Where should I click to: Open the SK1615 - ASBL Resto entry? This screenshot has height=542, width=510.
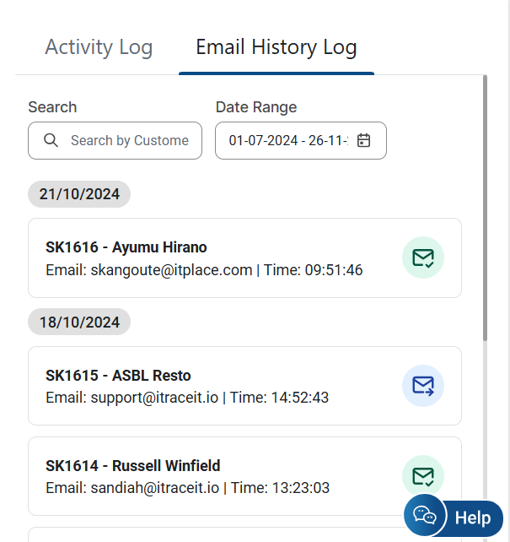click(118, 376)
